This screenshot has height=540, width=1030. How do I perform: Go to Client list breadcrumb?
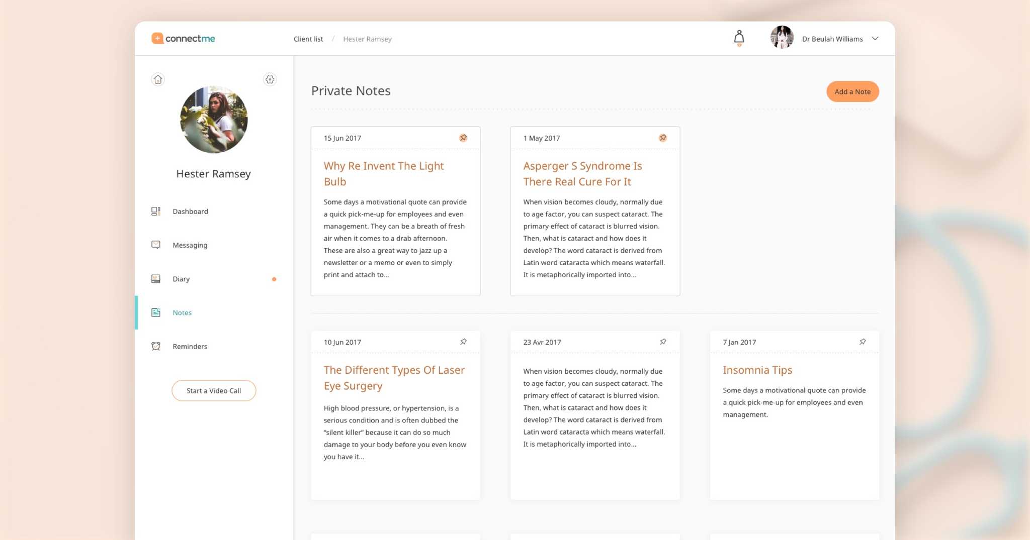pyautogui.click(x=308, y=39)
